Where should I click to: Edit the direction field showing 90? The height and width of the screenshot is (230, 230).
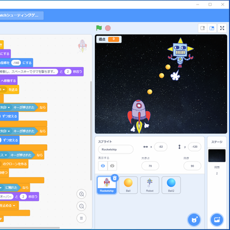192,166
